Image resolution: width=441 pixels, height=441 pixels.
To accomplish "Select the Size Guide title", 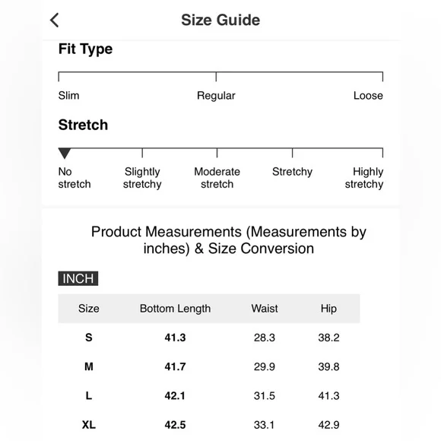I will click(220, 21).
